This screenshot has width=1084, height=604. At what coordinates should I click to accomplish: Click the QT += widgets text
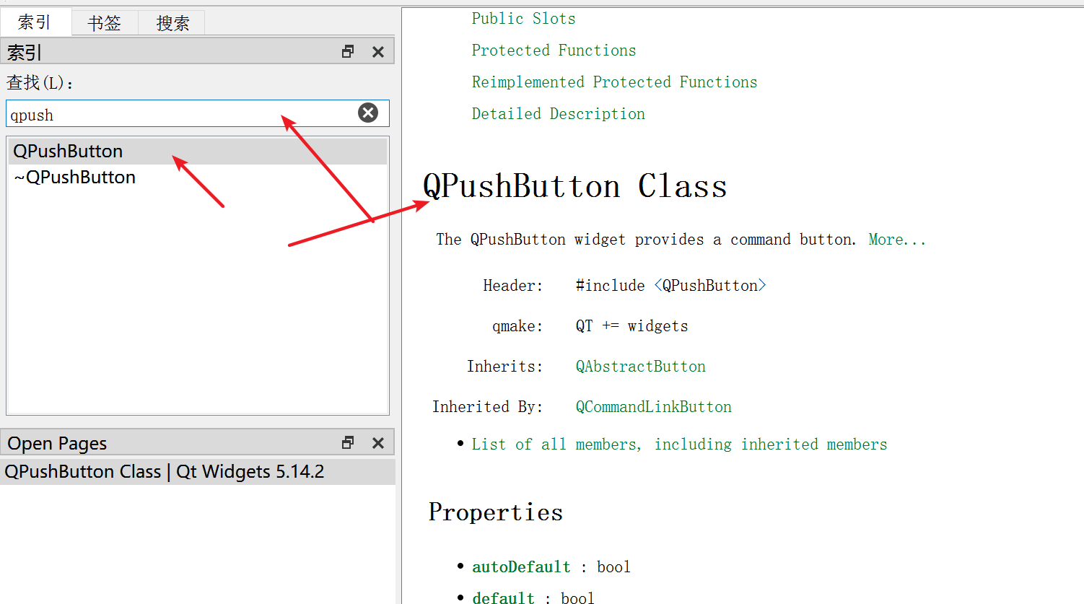632,326
